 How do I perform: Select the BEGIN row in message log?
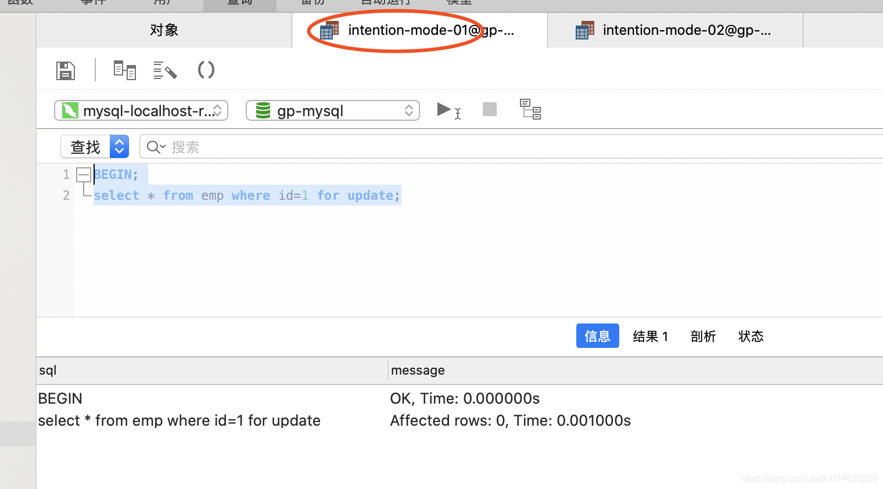tap(460, 398)
